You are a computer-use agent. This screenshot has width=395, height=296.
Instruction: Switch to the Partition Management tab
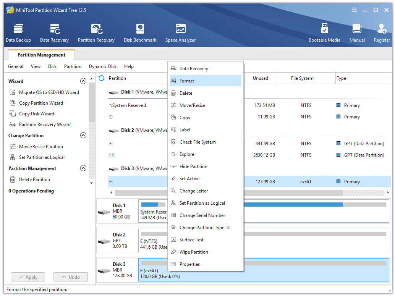tap(41, 55)
